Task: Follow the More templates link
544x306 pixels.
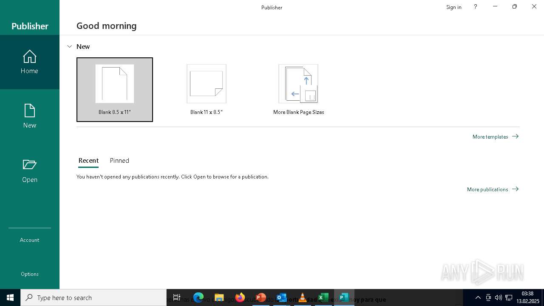Action: point(496,136)
